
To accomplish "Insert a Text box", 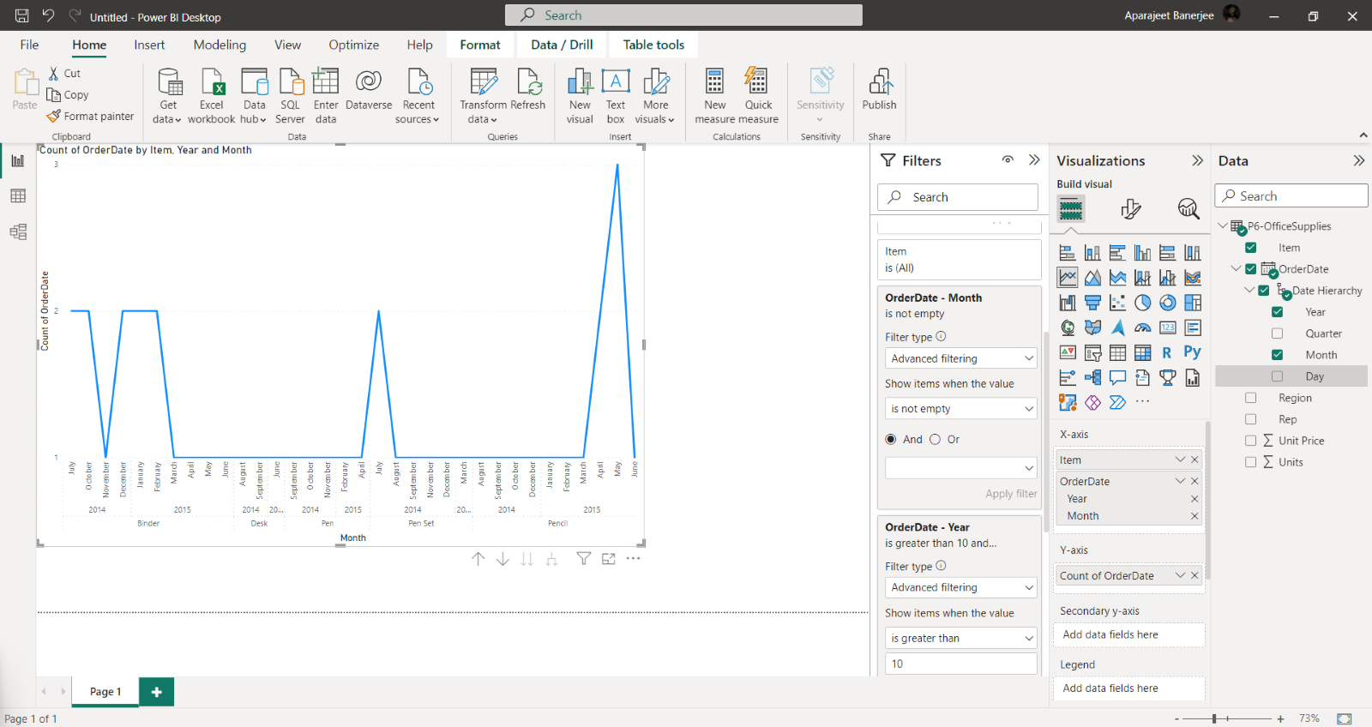I will coord(616,95).
